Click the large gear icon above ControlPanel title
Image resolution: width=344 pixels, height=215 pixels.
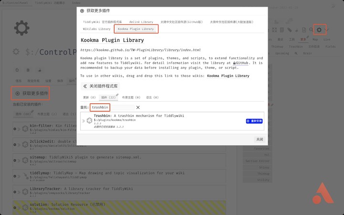(x=21, y=28)
